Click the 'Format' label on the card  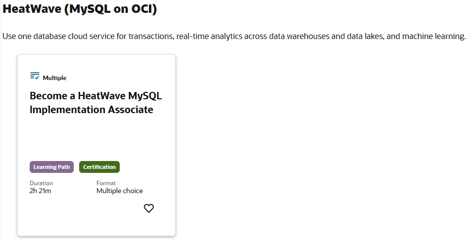106,183
